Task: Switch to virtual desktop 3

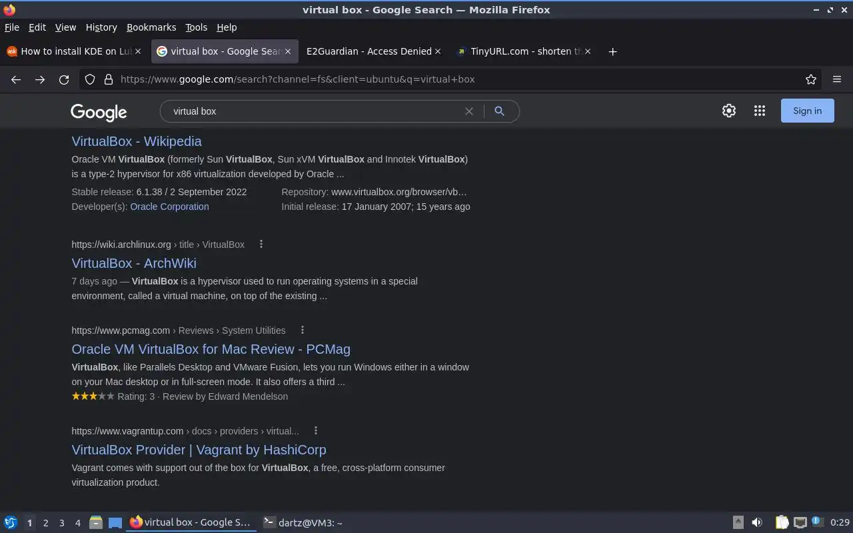Action: tap(61, 523)
